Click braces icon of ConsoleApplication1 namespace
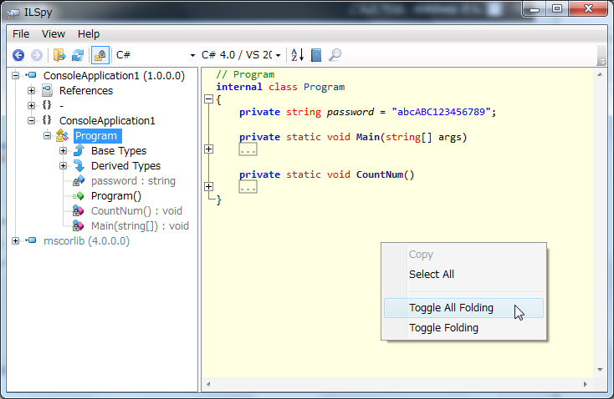Image resolution: width=614 pixels, height=399 pixels. click(x=47, y=120)
